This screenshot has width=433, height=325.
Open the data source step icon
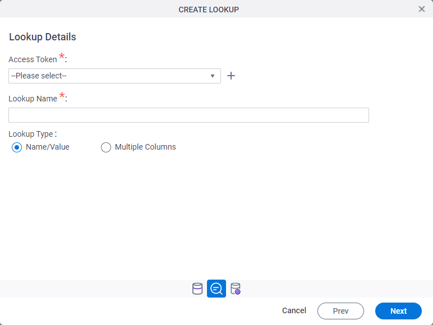tap(197, 289)
